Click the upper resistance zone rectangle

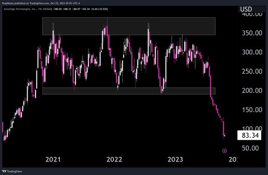[x=129, y=26]
